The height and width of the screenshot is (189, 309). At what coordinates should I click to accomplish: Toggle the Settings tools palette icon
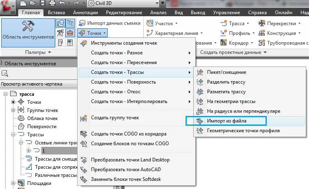pos(70,23)
